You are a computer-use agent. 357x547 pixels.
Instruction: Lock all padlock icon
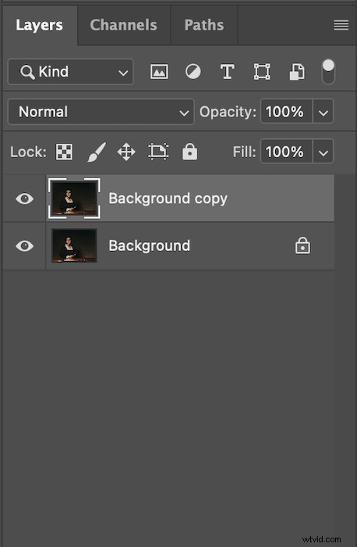click(189, 152)
